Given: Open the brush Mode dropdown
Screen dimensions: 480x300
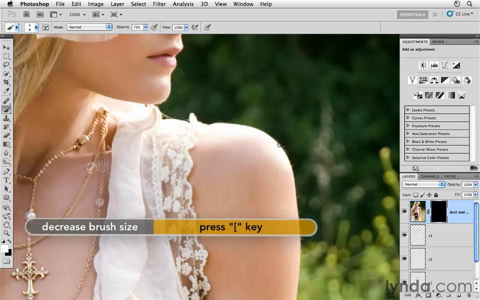Looking at the screenshot, I should pos(89,27).
